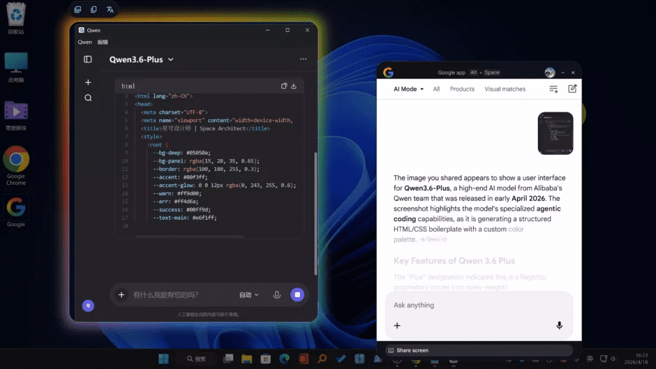Image resolution: width=656 pixels, height=369 pixels.
Task: Activate the Qwen voice input microphone
Action: point(277,295)
